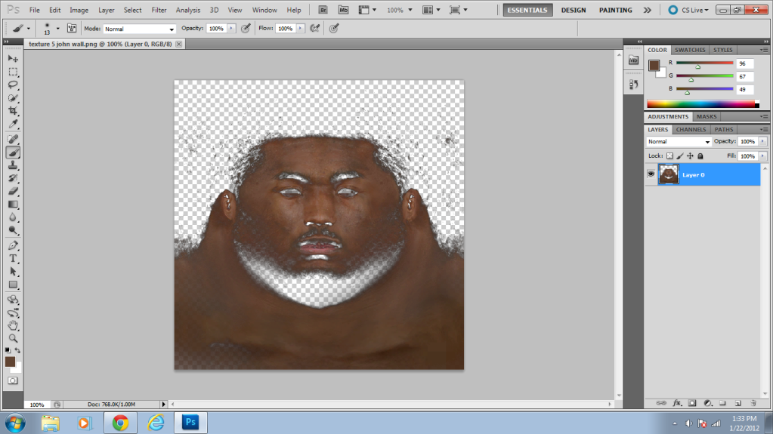Viewport: 773px width, 434px height.
Task: Launch Mini Bridge from application bar
Action: tap(343, 10)
